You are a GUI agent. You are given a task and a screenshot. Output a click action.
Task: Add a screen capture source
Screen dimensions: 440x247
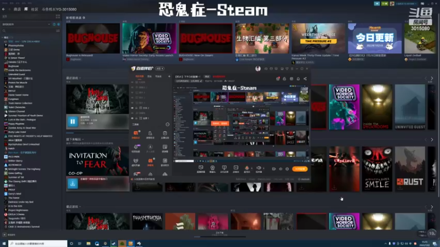[201, 169]
